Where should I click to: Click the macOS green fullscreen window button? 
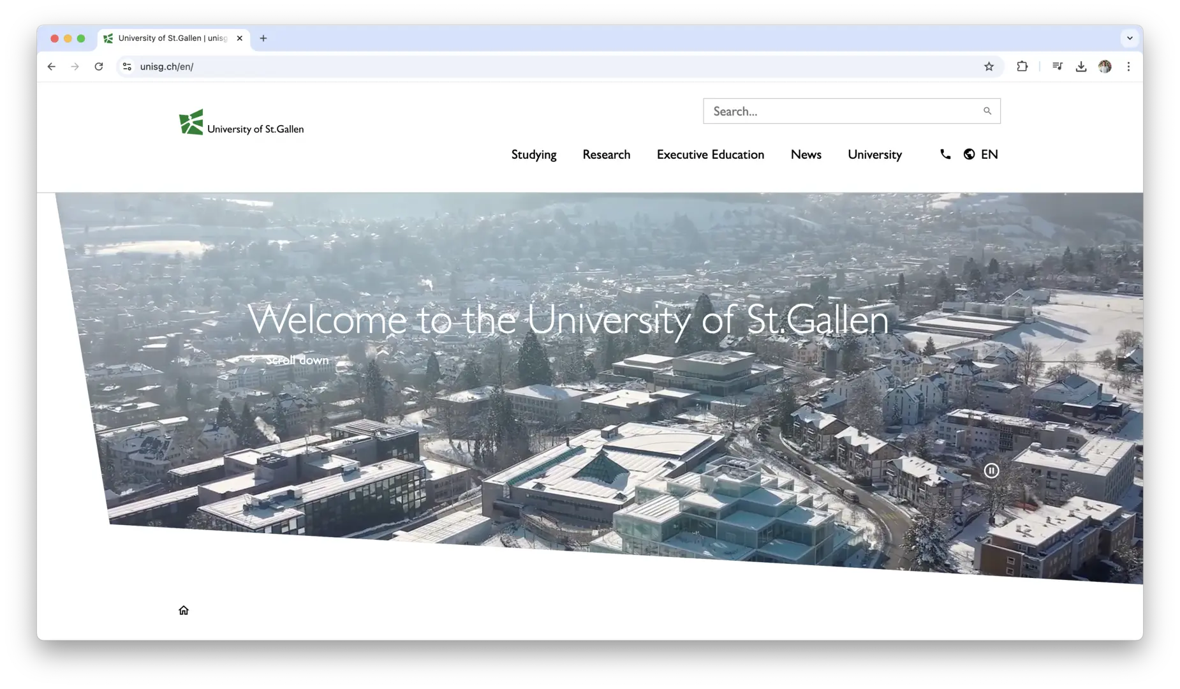(x=81, y=38)
